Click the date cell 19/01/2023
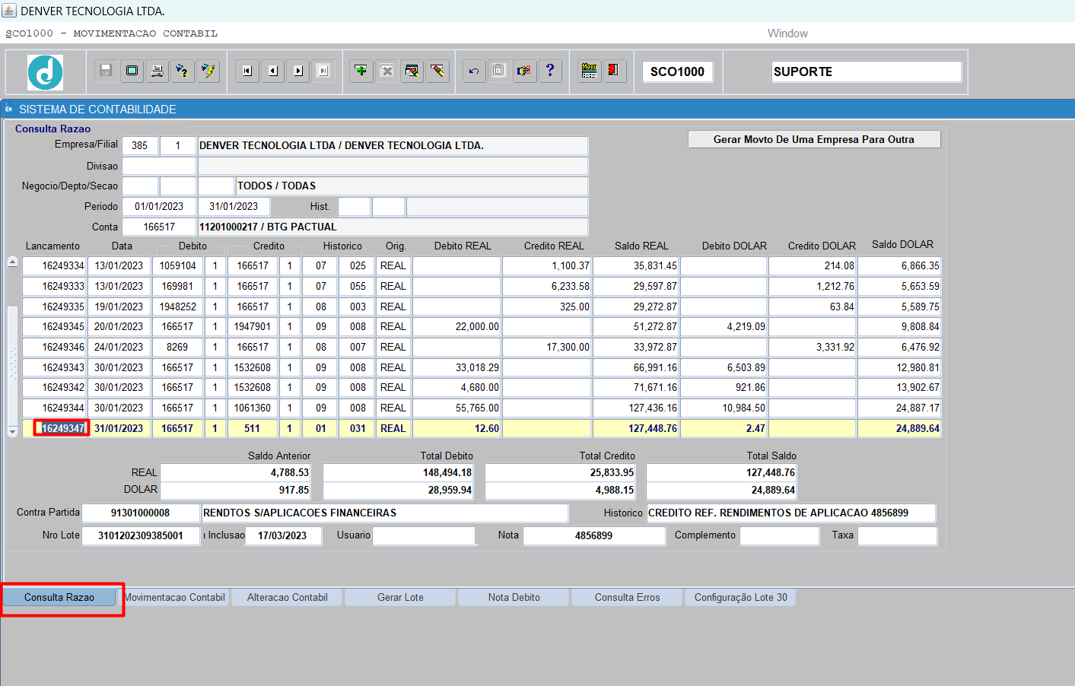The width and height of the screenshot is (1075, 686). coord(119,306)
